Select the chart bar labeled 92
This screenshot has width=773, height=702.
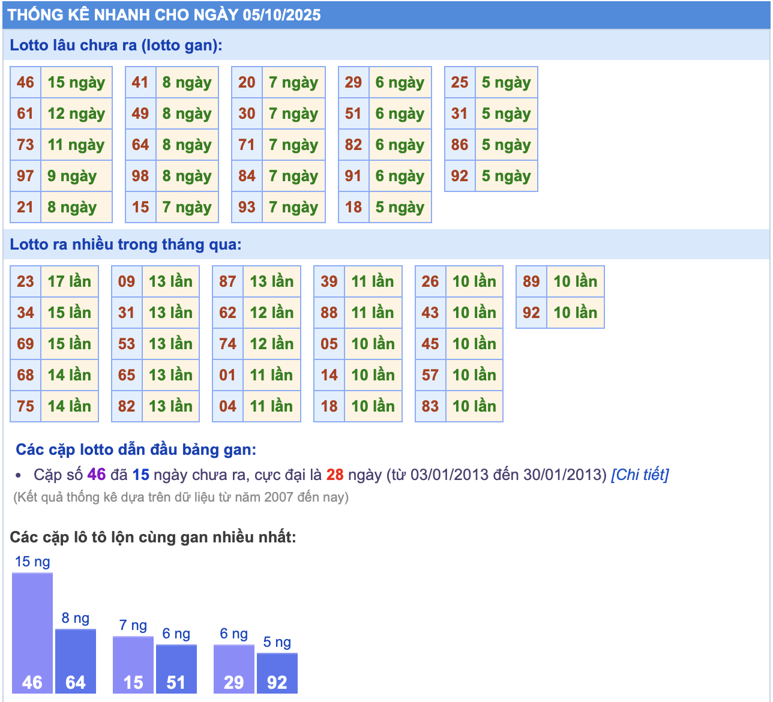pos(277,673)
